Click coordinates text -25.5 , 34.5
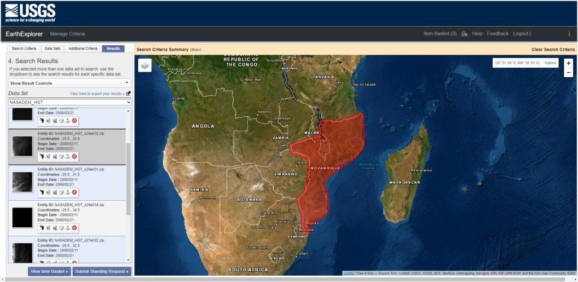This screenshot has width=578, height=282. [70, 210]
